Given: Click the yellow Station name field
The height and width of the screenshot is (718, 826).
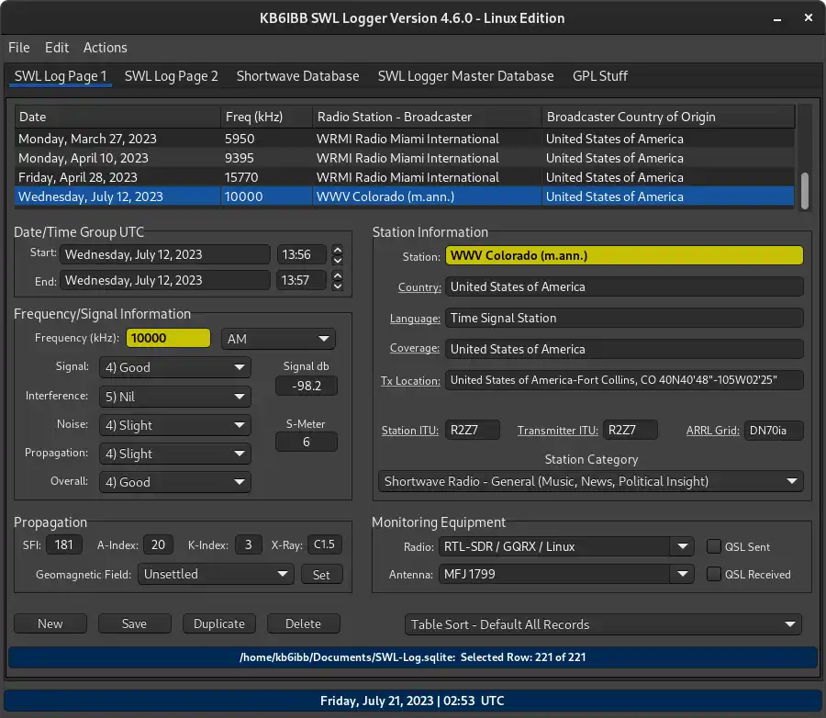Looking at the screenshot, I should (x=624, y=255).
